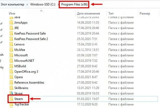Select the Lenovo folder icon

(11, 44)
